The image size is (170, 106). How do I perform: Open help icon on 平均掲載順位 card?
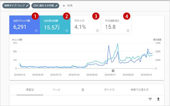click(x=128, y=31)
